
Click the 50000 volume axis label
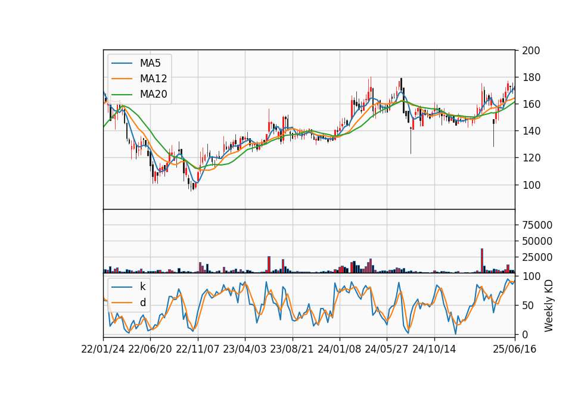pyautogui.click(x=537, y=241)
